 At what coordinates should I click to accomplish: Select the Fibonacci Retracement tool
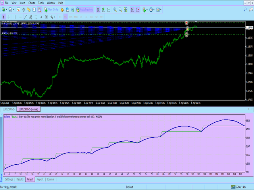click(36, 17)
